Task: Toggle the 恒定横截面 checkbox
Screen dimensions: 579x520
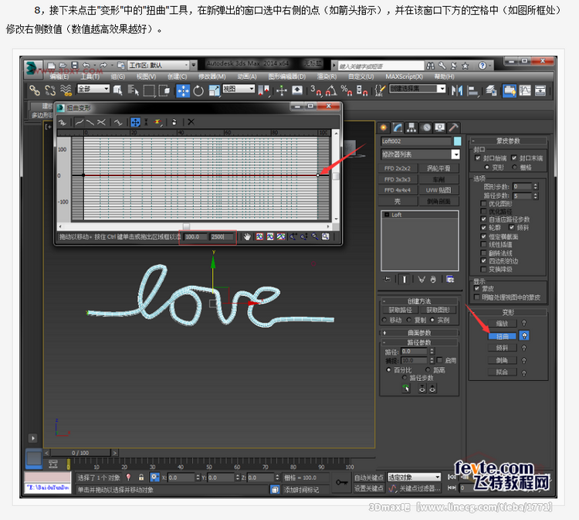Action: (x=483, y=236)
